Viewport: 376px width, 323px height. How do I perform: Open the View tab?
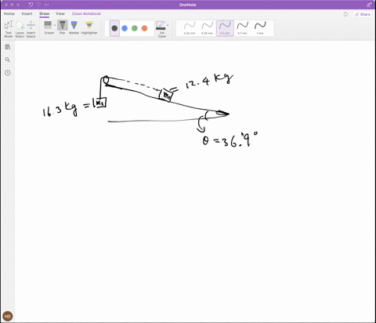pyautogui.click(x=60, y=13)
